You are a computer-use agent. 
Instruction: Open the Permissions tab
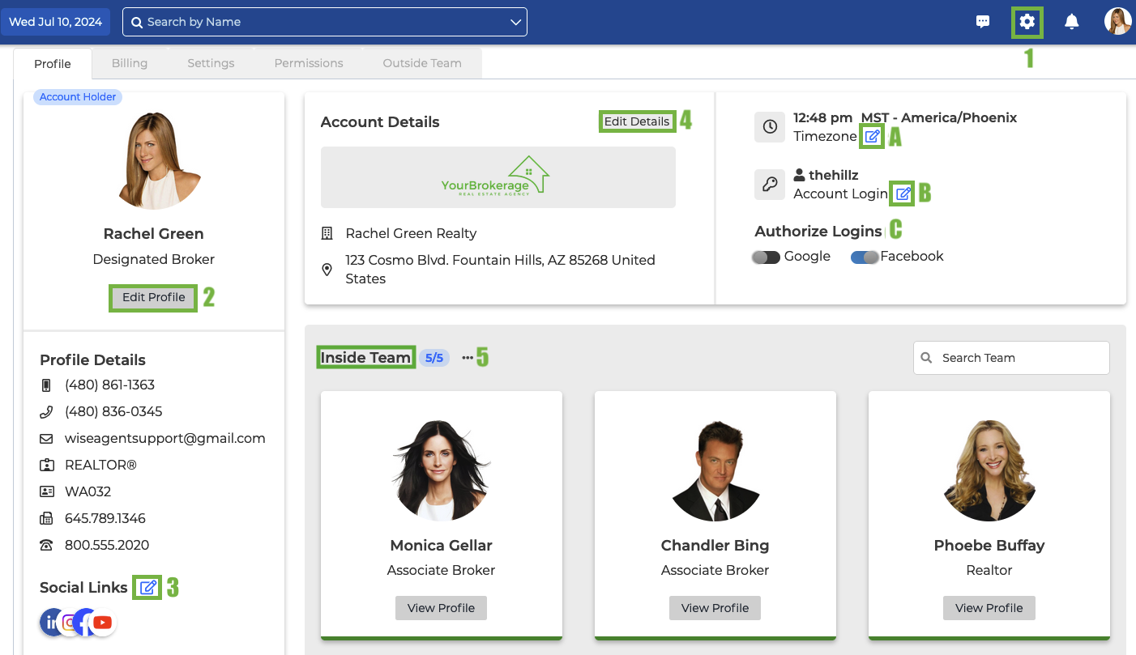coord(309,63)
